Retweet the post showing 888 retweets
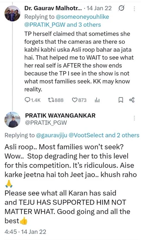141x240 pixels. (55, 100)
